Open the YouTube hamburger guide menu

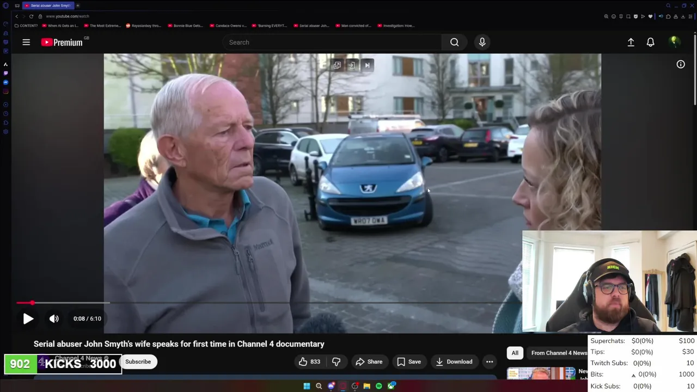tap(26, 42)
